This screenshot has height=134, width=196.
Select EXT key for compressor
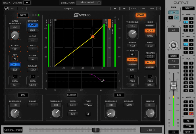coord(132,70)
